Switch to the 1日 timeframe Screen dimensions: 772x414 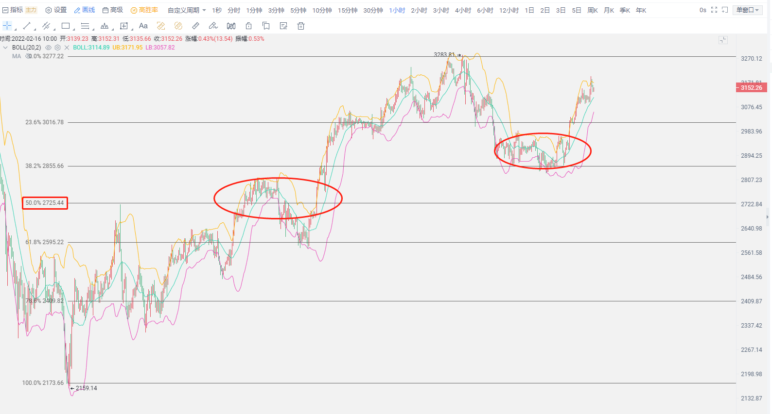pyautogui.click(x=529, y=10)
